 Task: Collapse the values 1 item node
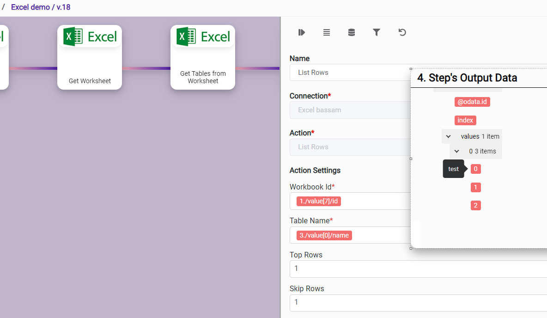click(x=448, y=136)
